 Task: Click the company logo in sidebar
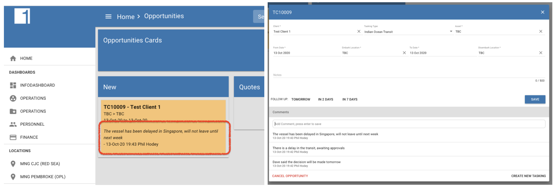[22, 16]
